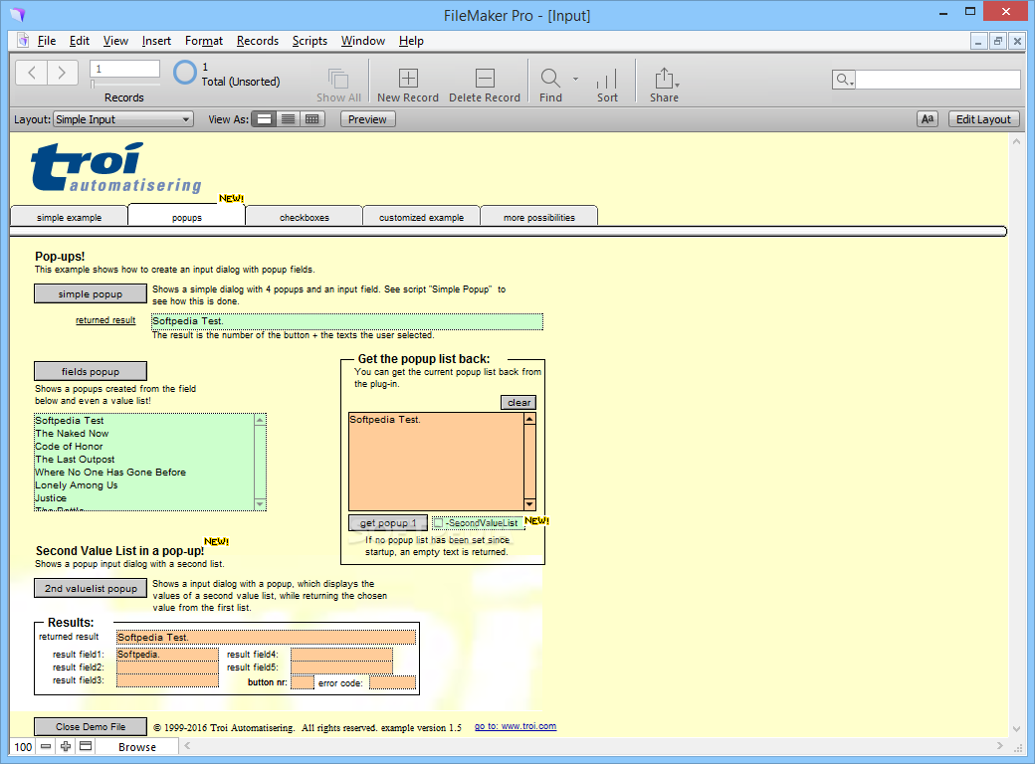This screenshot has height=764, width=1035.
Task: Toggle the SecondValueList checkbox
Action: pyautogui.click(x=438, y=522)
